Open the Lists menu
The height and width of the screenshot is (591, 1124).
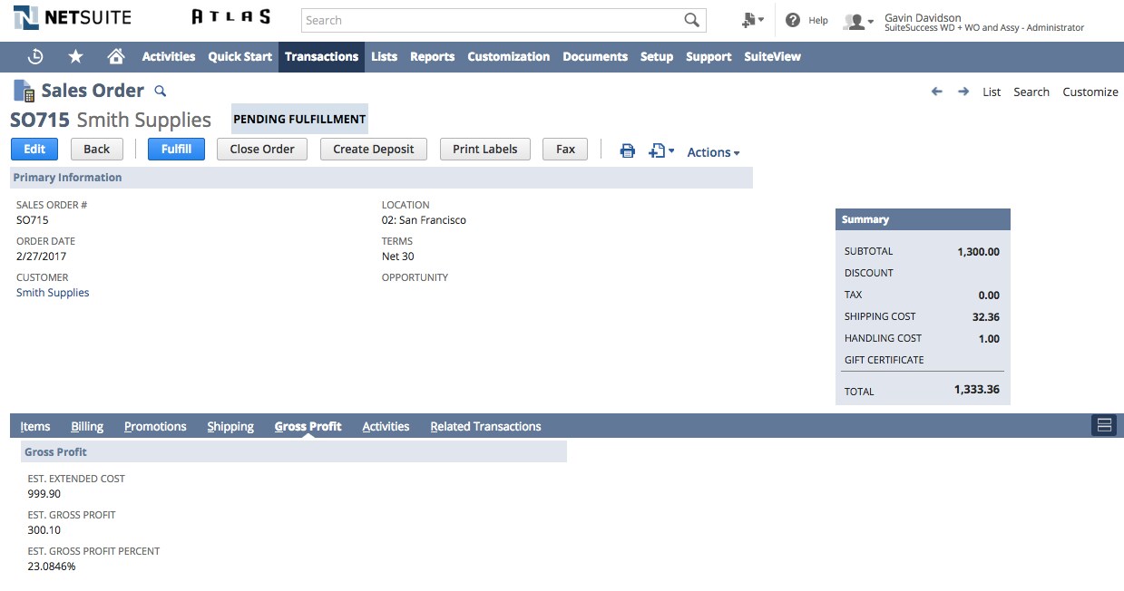(x=384, y=56)
